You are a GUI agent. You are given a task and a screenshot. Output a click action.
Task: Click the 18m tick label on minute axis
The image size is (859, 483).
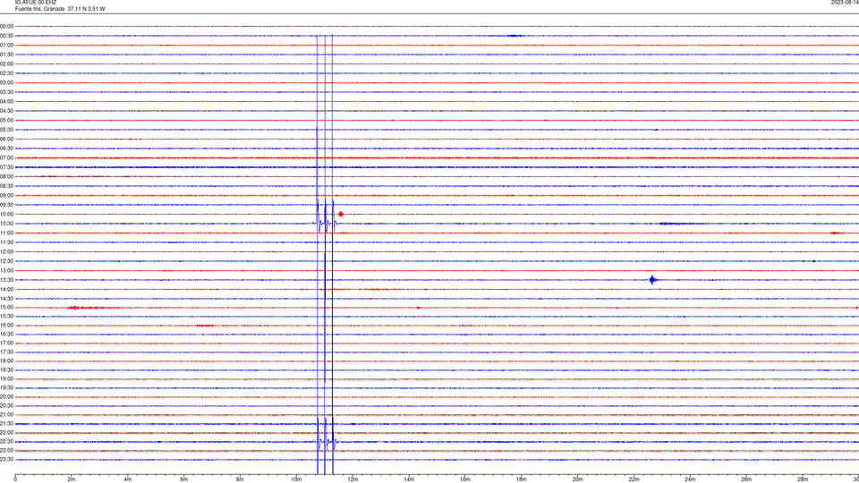coord(522,479)
